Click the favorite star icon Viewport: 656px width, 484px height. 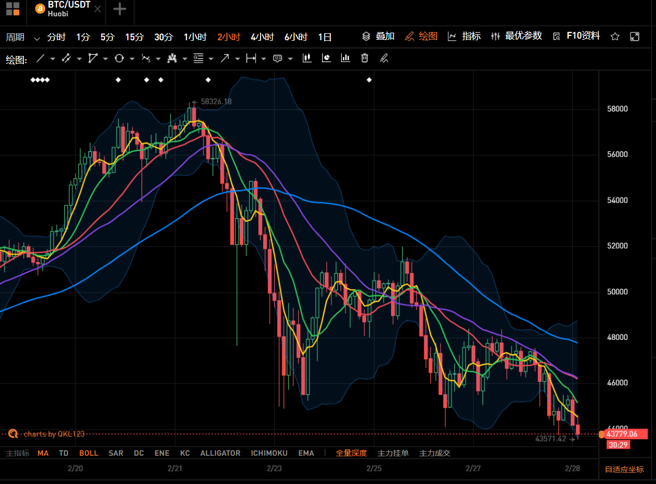(615, 36)
